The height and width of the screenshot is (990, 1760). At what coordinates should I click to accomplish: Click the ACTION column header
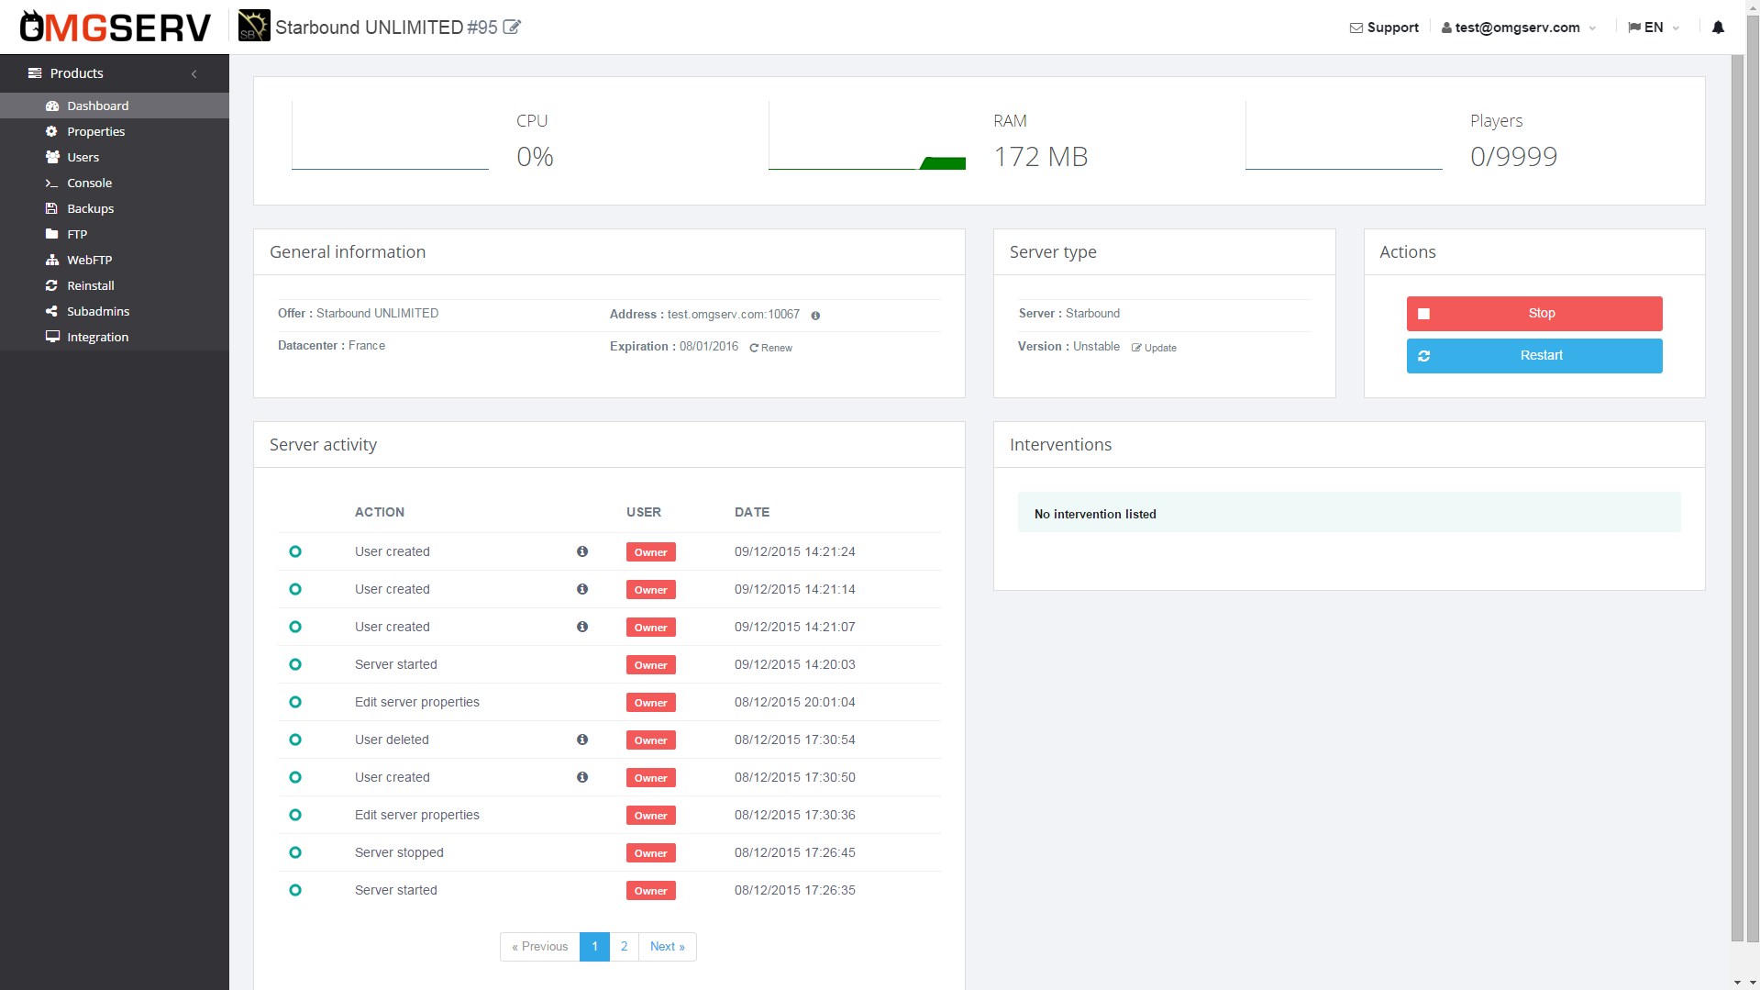click(x=380, y=512)
